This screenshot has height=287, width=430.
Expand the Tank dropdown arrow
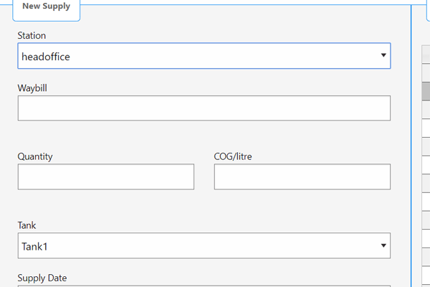click(x=383, y=246)
